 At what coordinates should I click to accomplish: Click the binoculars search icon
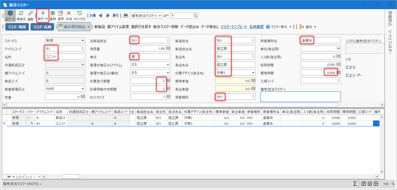point(126,16)
